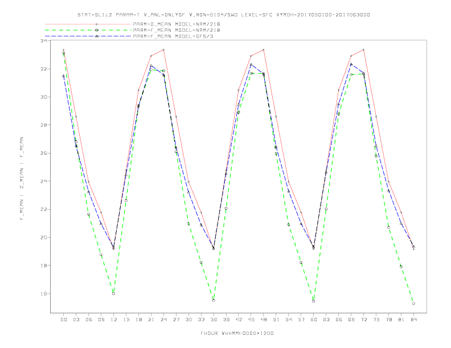Click the chart title line starting STAT=SL1L2
Screen dimensions: 451x348
click(223, 15)
